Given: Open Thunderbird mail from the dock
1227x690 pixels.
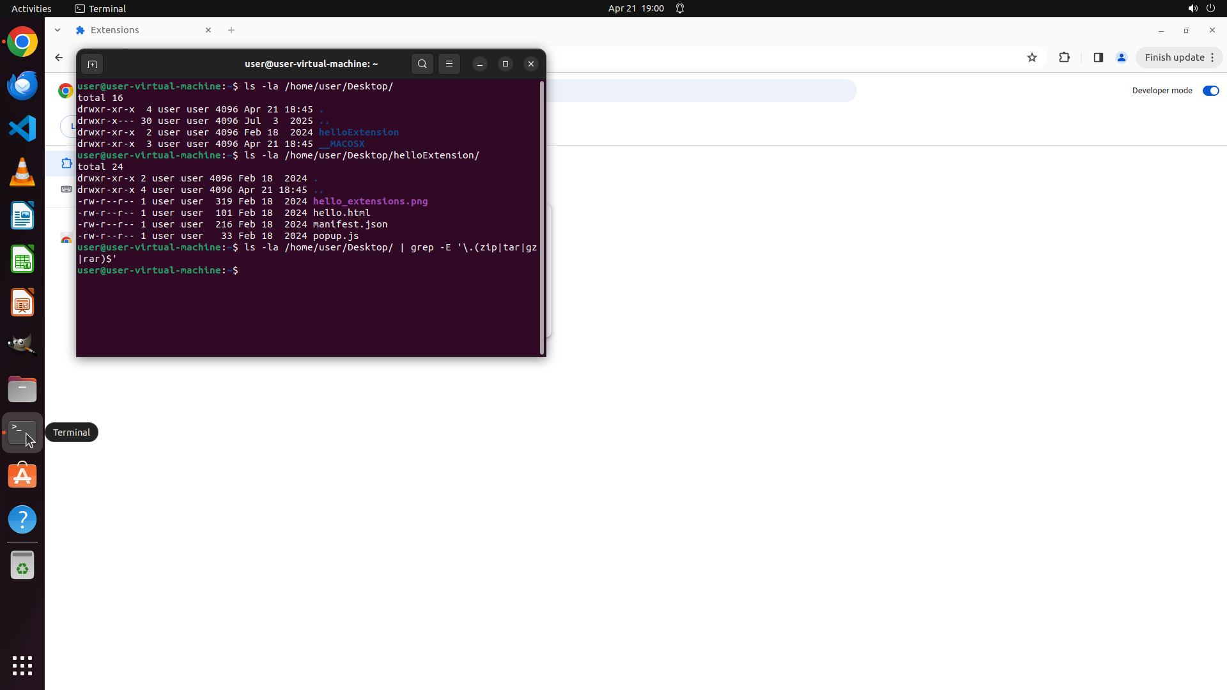Looking at the screenshot, I should [x=22, y=85].
